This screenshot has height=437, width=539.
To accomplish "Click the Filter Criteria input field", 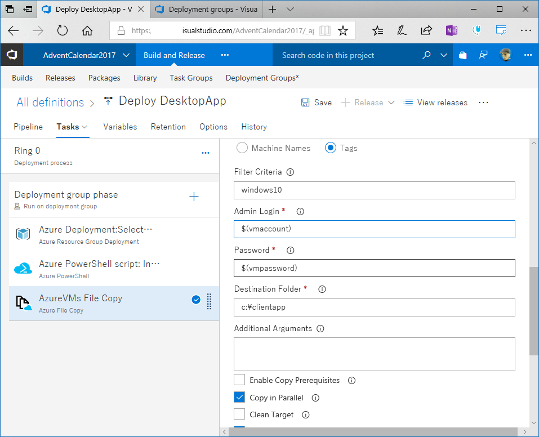I will click(x=375, y=190).
